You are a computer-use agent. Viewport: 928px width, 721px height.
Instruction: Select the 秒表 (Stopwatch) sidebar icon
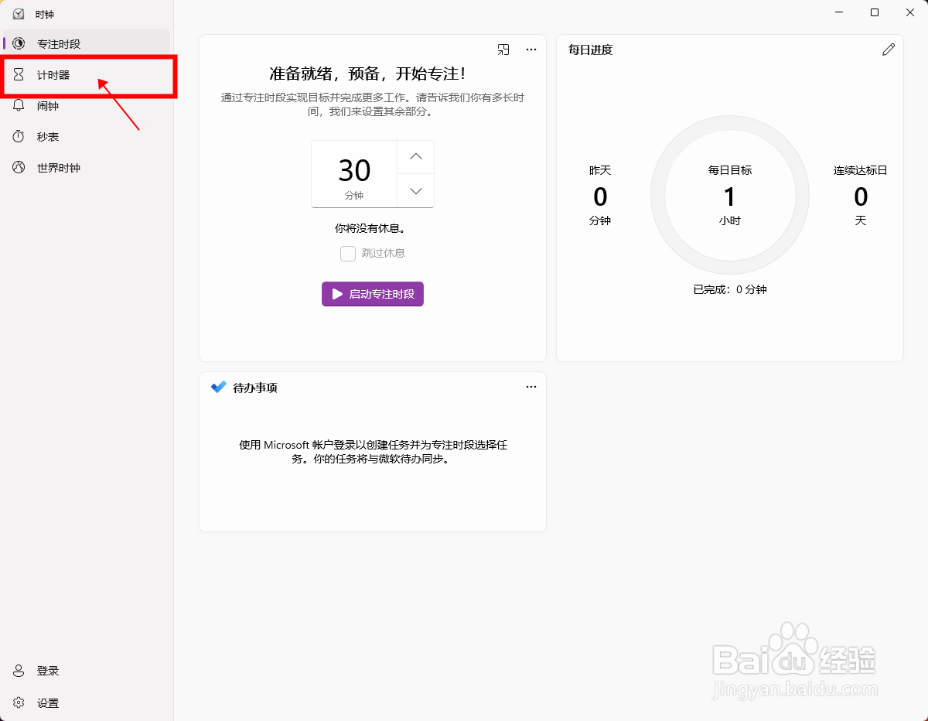pos(19,136)
